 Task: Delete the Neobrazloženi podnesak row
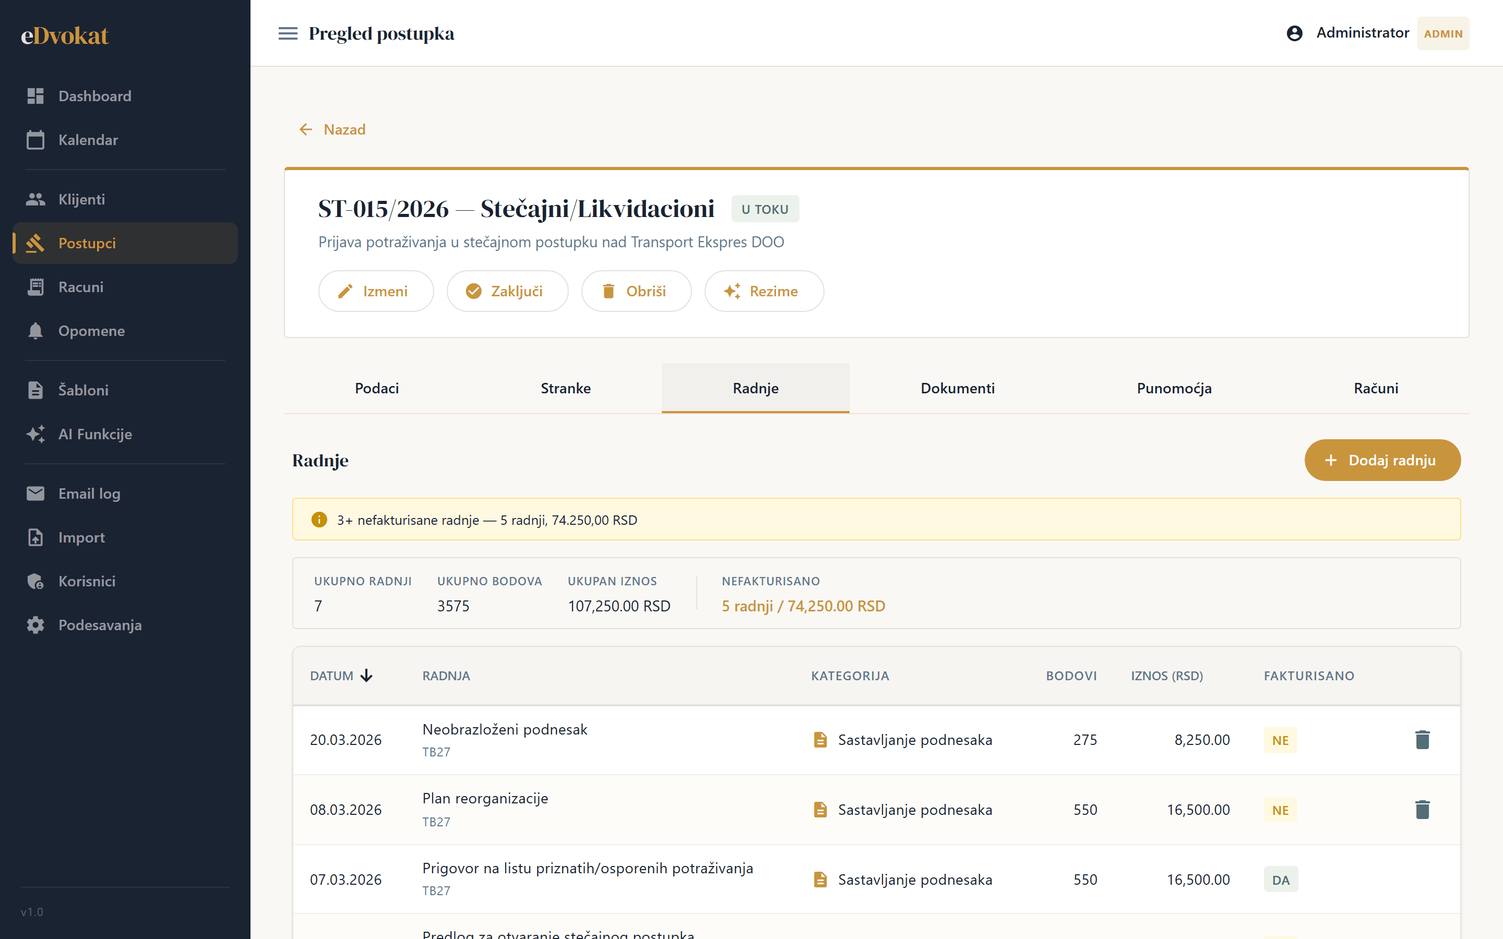(x=1422, y=740)
